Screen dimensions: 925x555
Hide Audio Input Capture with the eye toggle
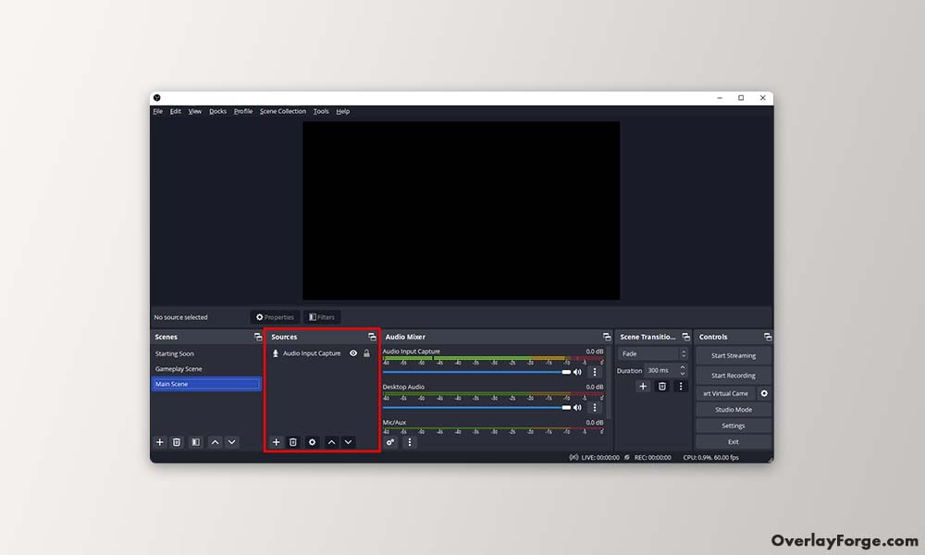pyautogui.click(x=353, y=352)
